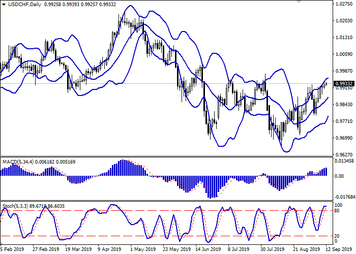Click the 0.96990 price scale label

[x=344, y=138]
